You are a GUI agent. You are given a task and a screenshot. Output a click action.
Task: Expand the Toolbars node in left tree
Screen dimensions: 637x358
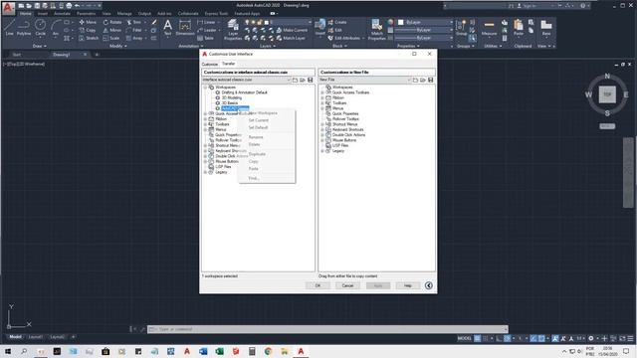(x=205, y=124)
